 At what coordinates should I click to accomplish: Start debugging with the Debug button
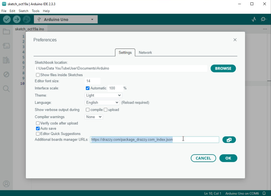(27, 19)
